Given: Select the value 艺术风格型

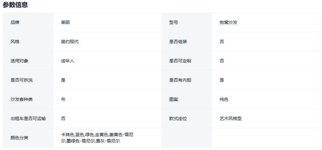Looking at the screenshot, I should [x=231, y=118].
